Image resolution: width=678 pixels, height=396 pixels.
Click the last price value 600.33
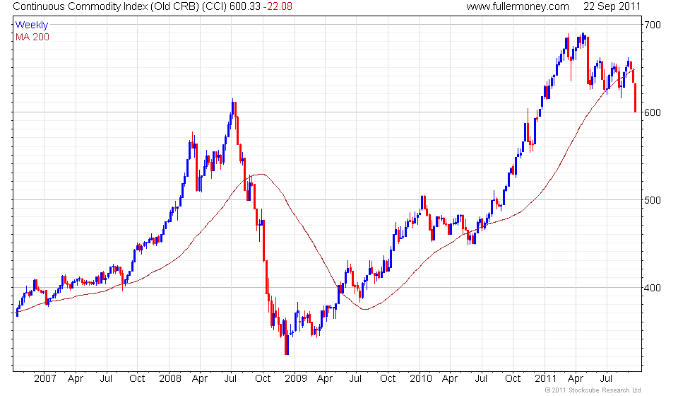(244, 6)
